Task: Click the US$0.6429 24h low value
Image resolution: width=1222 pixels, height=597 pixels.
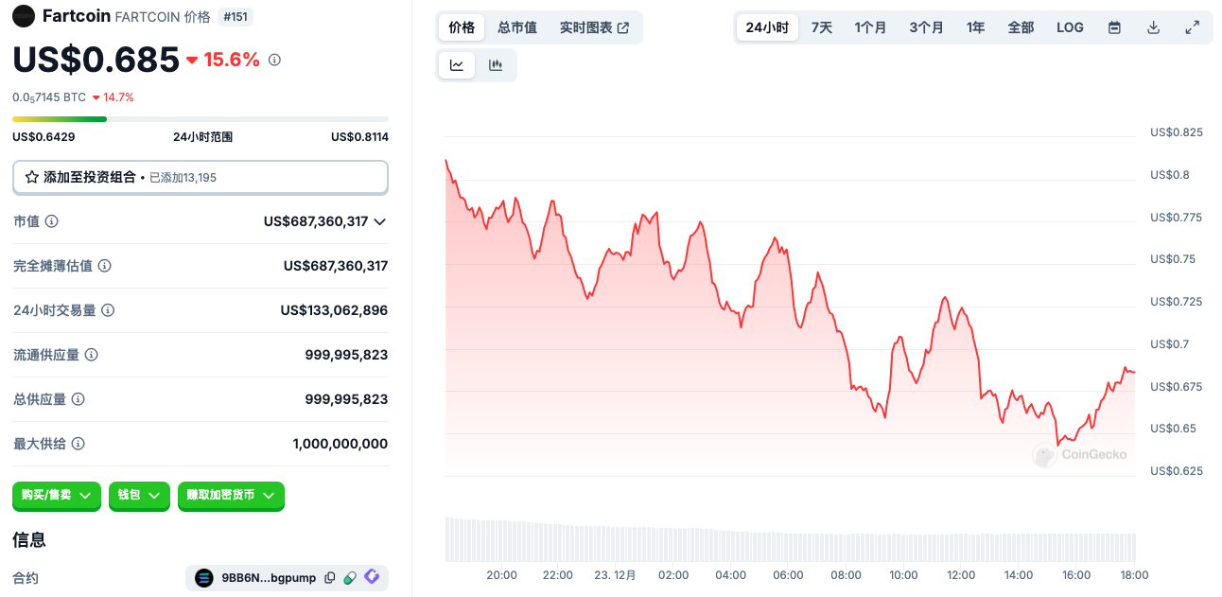Action: point(44,137)
